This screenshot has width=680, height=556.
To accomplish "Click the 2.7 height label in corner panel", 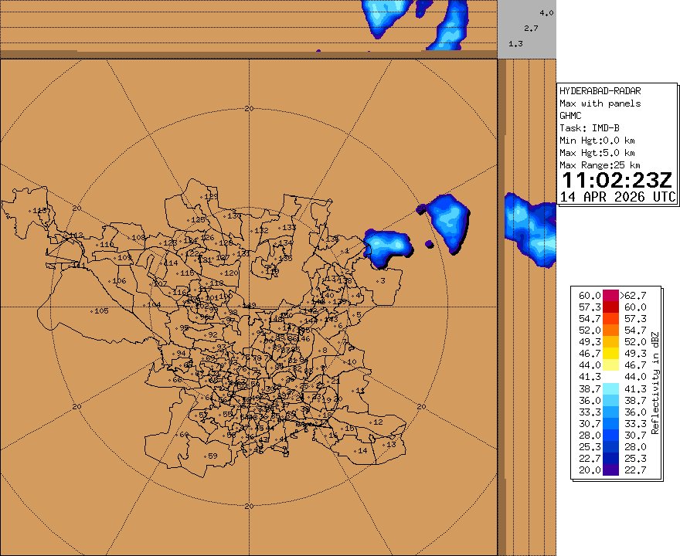I will click(x=531, y=28).
